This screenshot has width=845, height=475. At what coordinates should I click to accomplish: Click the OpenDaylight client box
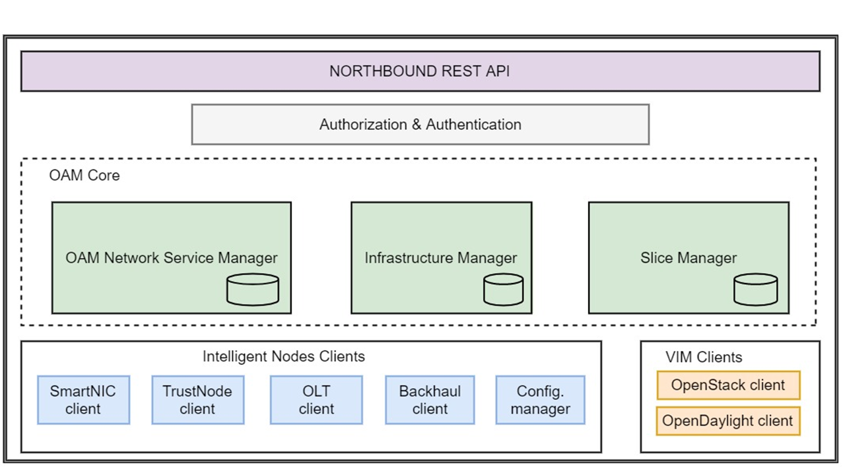coord(728,421)
